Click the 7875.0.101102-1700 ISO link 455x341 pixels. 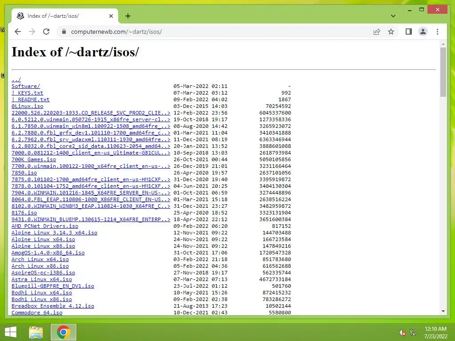91,179
